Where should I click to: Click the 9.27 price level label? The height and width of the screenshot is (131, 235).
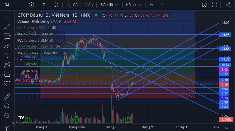click(224, 74)
